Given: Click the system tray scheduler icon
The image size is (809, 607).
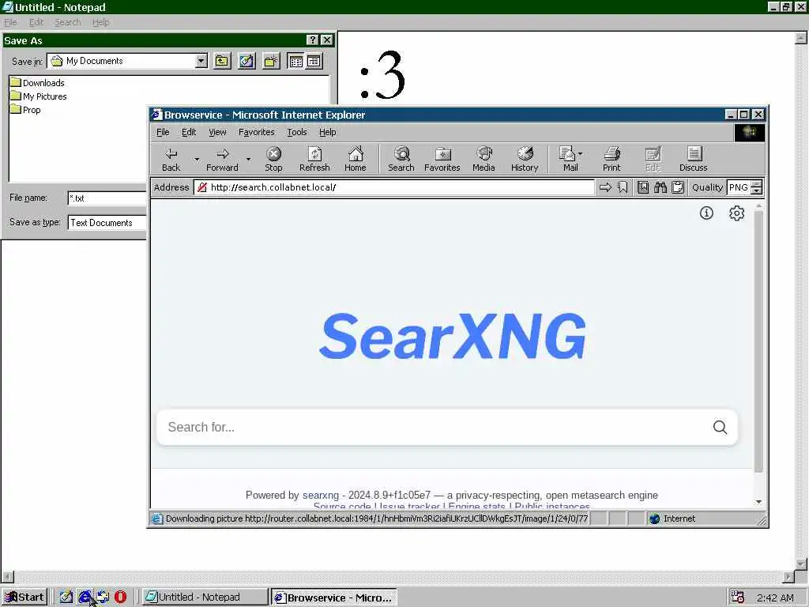Looking at the screenshot, I should pos(738,598).
